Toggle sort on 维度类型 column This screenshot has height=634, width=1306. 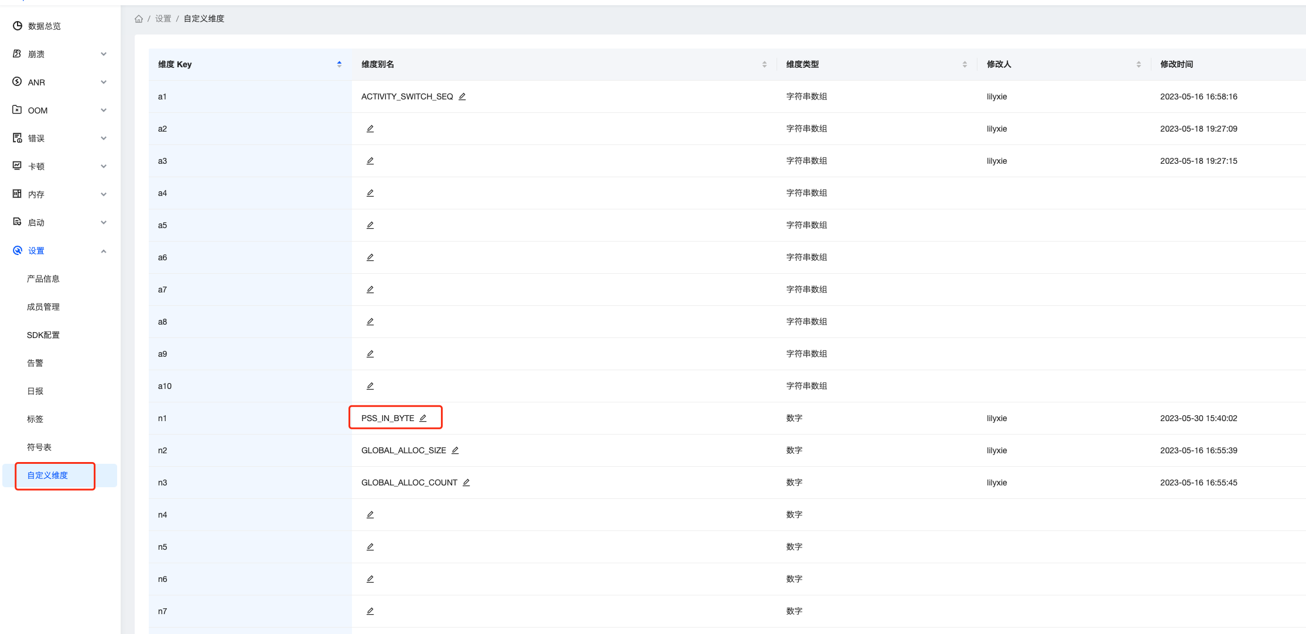click(965, 64)
